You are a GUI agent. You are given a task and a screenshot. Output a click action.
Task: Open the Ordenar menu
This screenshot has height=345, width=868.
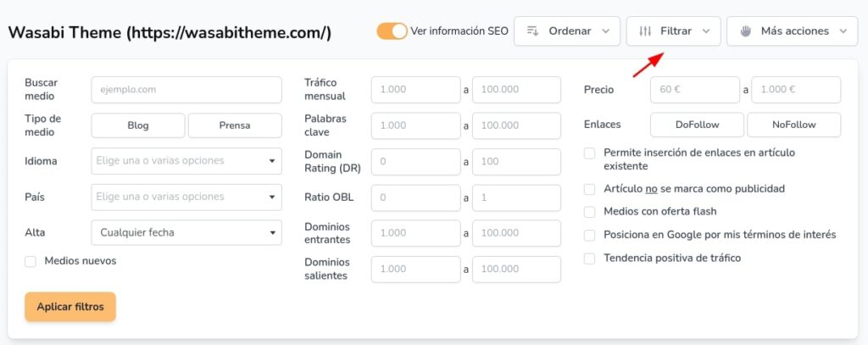click(x=568, y=31)
